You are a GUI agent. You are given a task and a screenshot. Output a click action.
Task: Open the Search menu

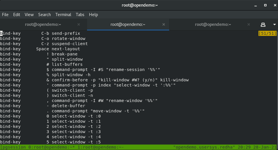[44, 15]
